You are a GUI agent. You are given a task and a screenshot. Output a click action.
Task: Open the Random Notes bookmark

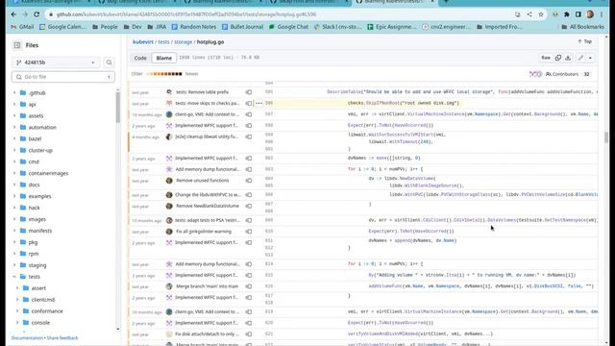194,27
